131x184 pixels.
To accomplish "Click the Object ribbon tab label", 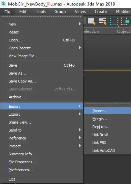I will (123, 31).
